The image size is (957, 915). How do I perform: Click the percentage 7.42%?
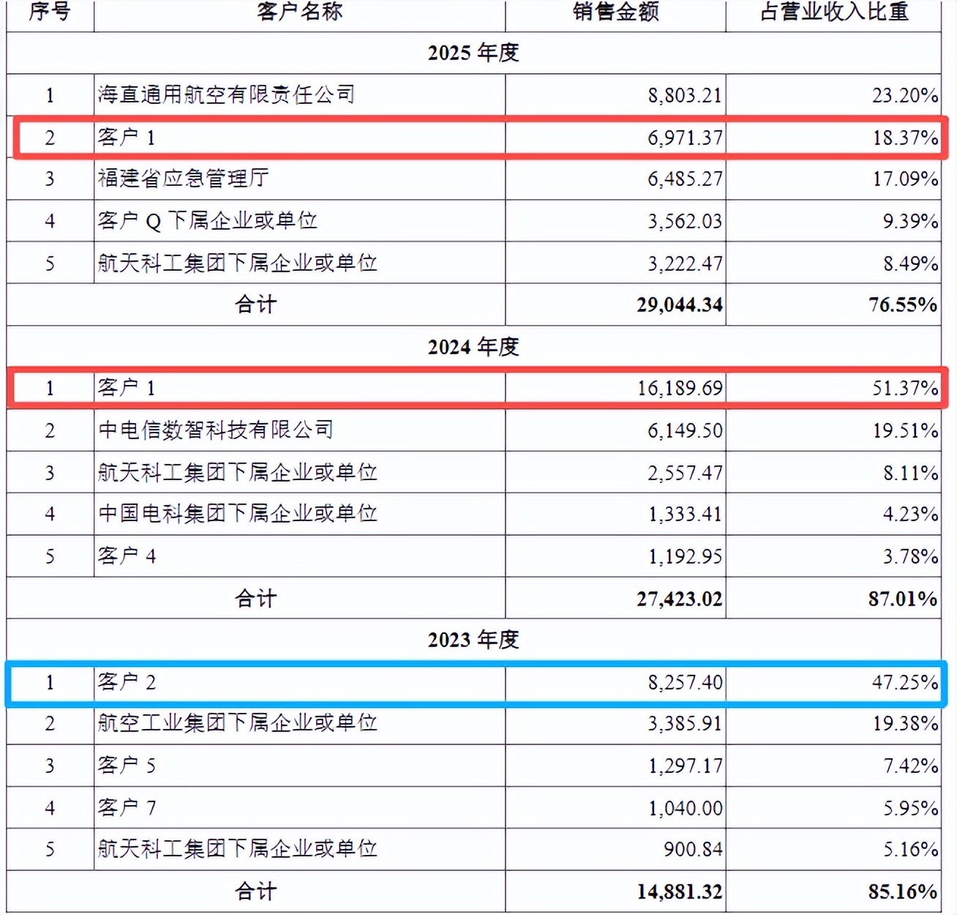click(x=909, y=766)
